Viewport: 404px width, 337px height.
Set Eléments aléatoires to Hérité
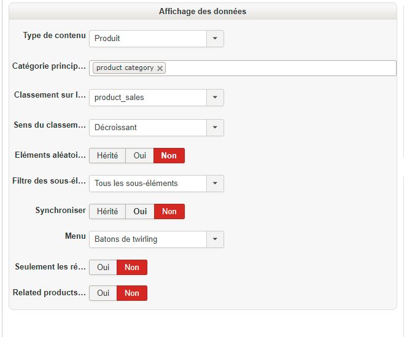(x=107, y=155)
